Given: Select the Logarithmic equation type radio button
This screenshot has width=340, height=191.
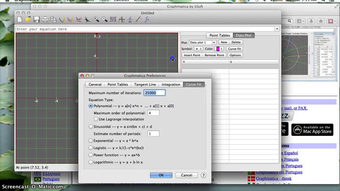Looking at the screenshot, I should click(x=91, y=162).
